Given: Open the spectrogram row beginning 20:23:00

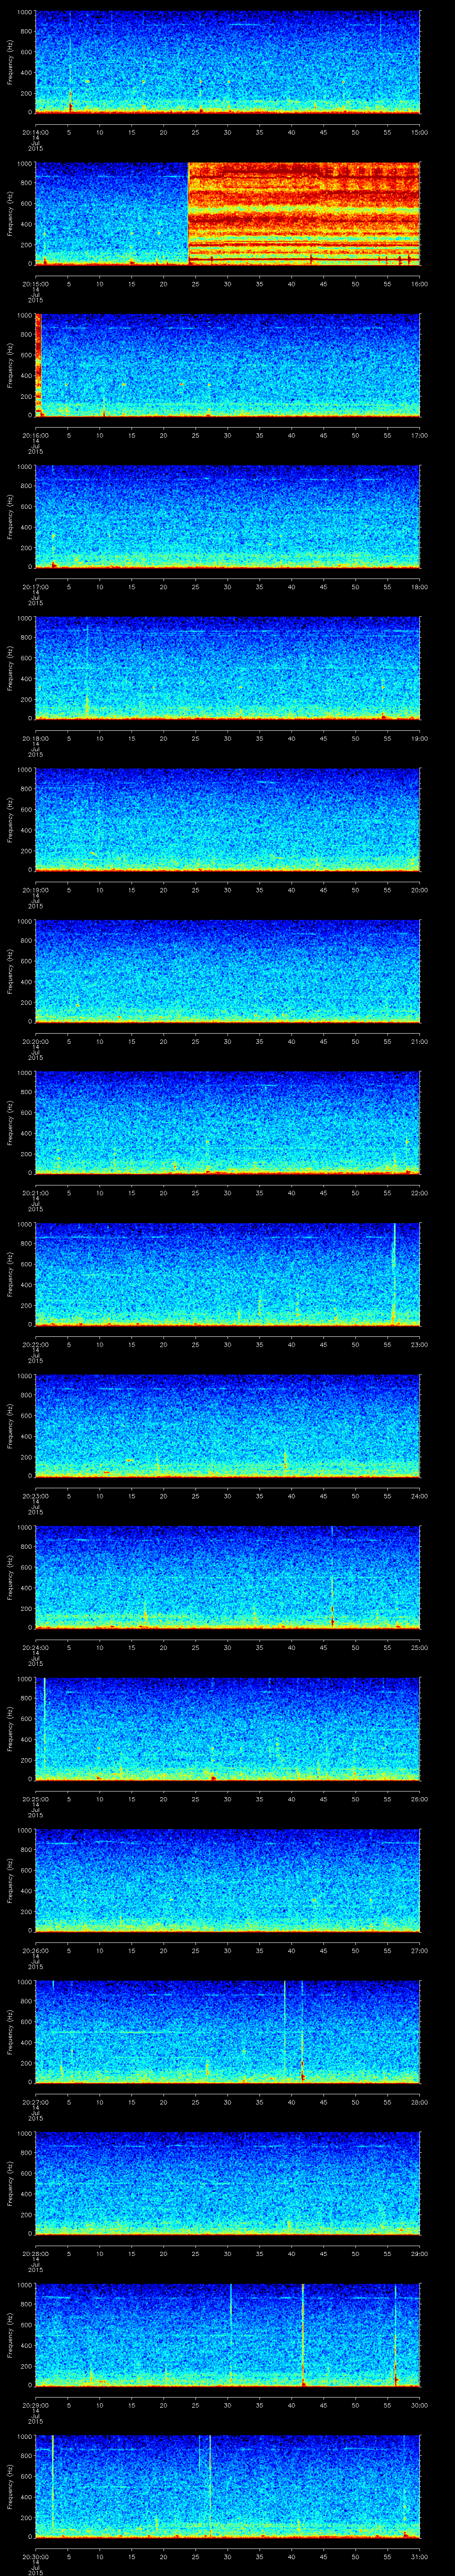Looking at the screenshot, I should click(x=228, y=1426).
